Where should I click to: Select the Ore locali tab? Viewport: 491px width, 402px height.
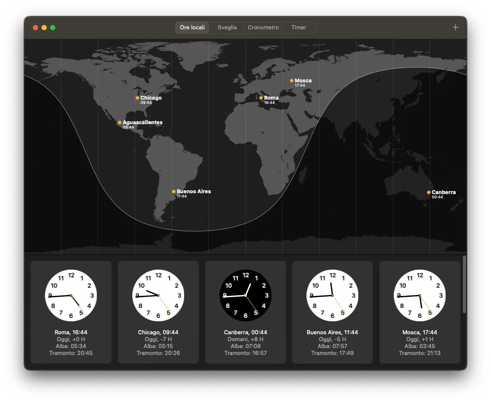point(192,27)
